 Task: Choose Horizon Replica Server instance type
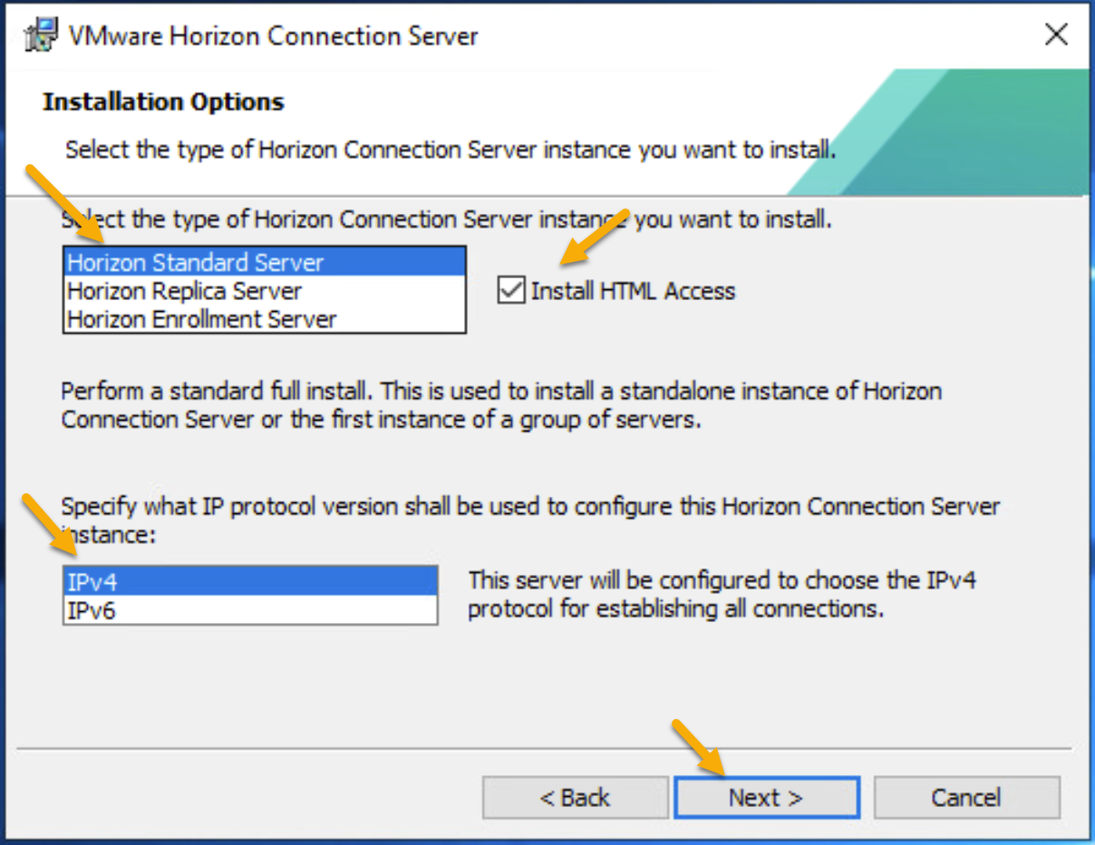click(x=265, y=291)
